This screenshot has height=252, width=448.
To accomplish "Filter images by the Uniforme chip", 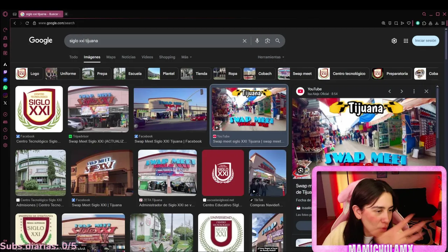I will point(62,73).
